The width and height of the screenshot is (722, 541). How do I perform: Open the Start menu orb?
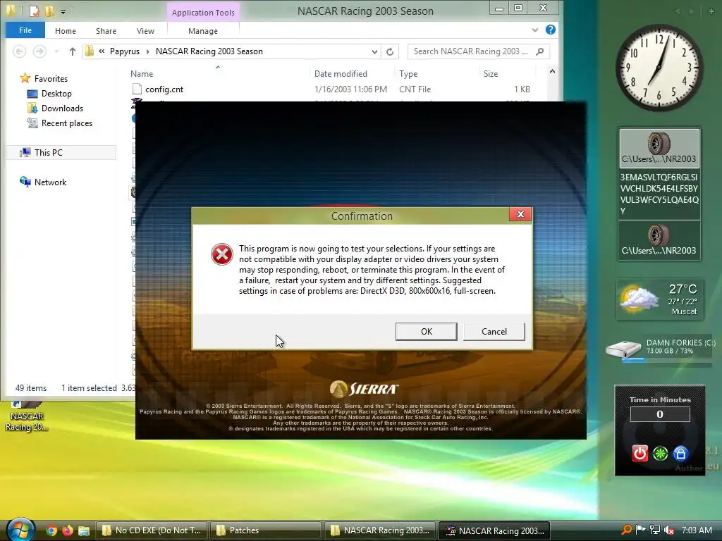click(19, 530)
